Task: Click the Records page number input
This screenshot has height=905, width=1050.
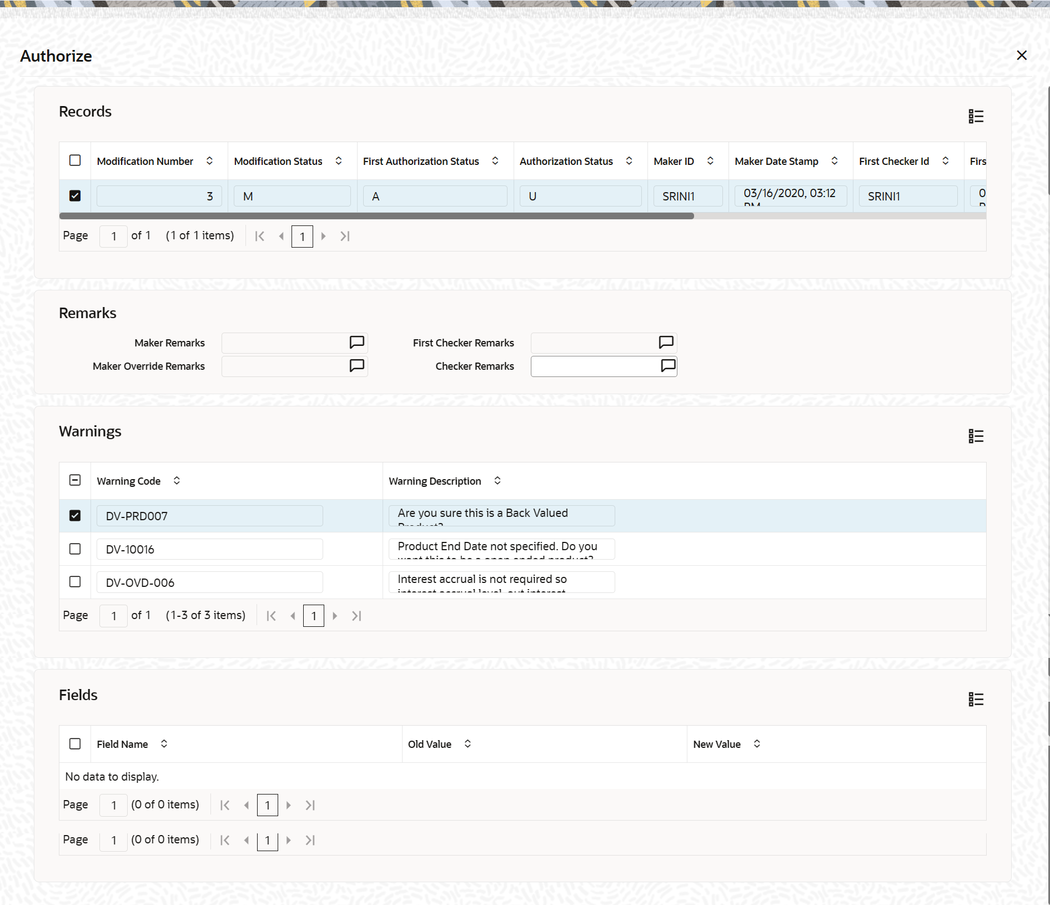Action: pyautogui.click(x=113, y=236)
